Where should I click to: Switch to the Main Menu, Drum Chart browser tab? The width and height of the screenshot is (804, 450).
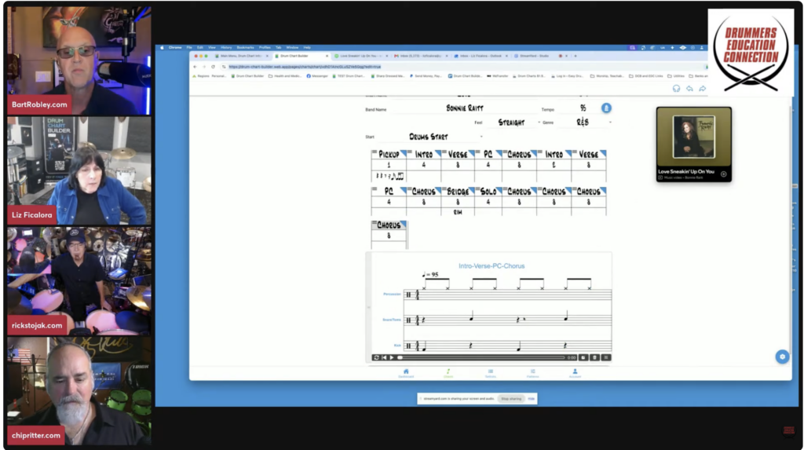(241, 56)
